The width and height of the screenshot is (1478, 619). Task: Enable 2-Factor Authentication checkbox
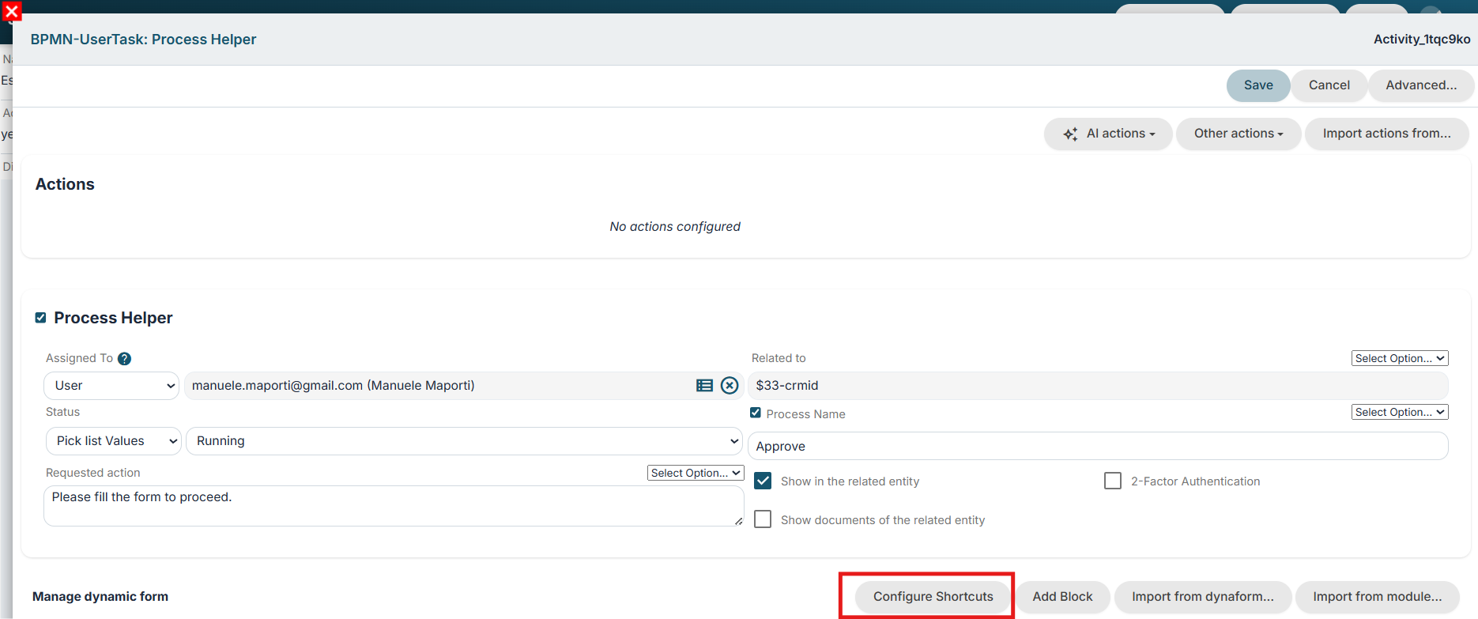(x=1113, y=481)
